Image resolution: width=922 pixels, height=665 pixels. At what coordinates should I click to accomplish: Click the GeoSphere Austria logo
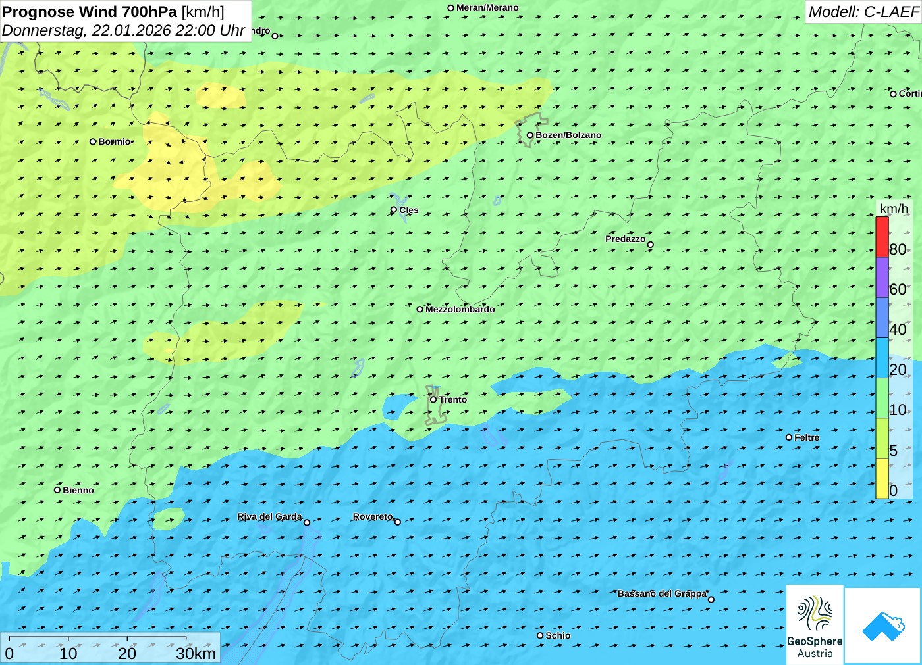pos(815,624)
